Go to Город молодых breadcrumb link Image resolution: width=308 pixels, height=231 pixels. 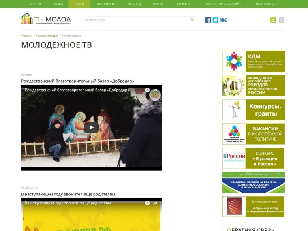[x=47, y=36]
